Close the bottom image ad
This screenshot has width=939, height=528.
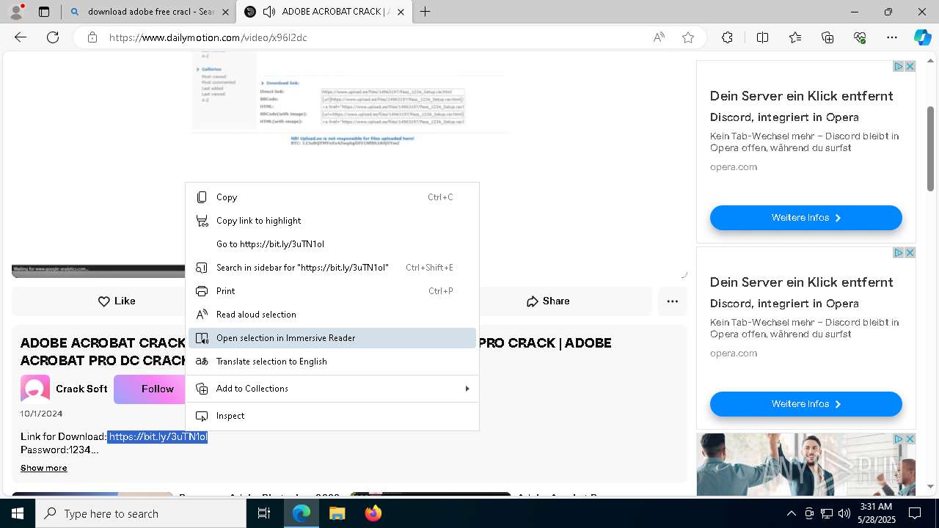(x=910, y=439)
